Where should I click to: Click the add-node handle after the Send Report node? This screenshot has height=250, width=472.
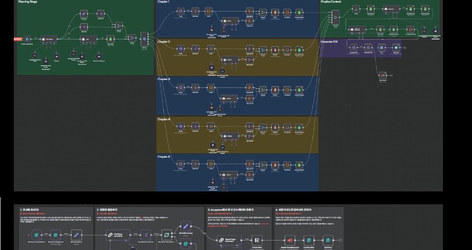[391, 75]
